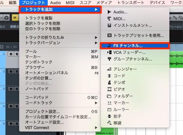Click the track preset icon
Viewport: 183px width, 135px height.
tap(109, 35)
